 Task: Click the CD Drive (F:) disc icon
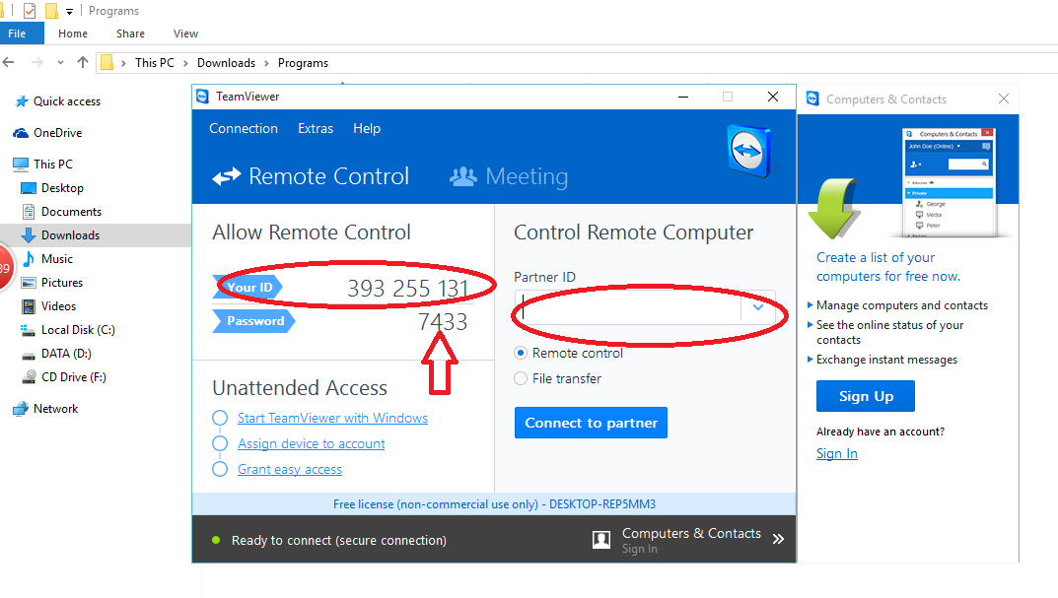tap(29, 377)
